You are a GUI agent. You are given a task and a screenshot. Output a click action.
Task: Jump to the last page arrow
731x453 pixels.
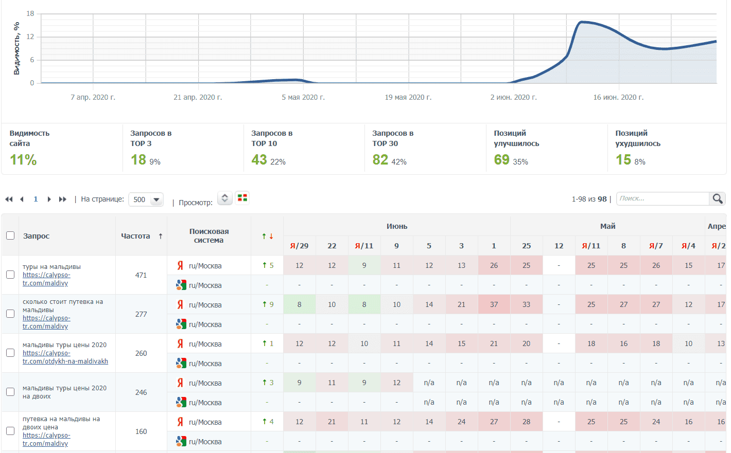point(63,200)
